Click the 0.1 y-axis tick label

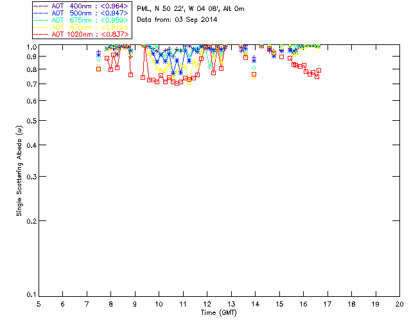point(31,295)
